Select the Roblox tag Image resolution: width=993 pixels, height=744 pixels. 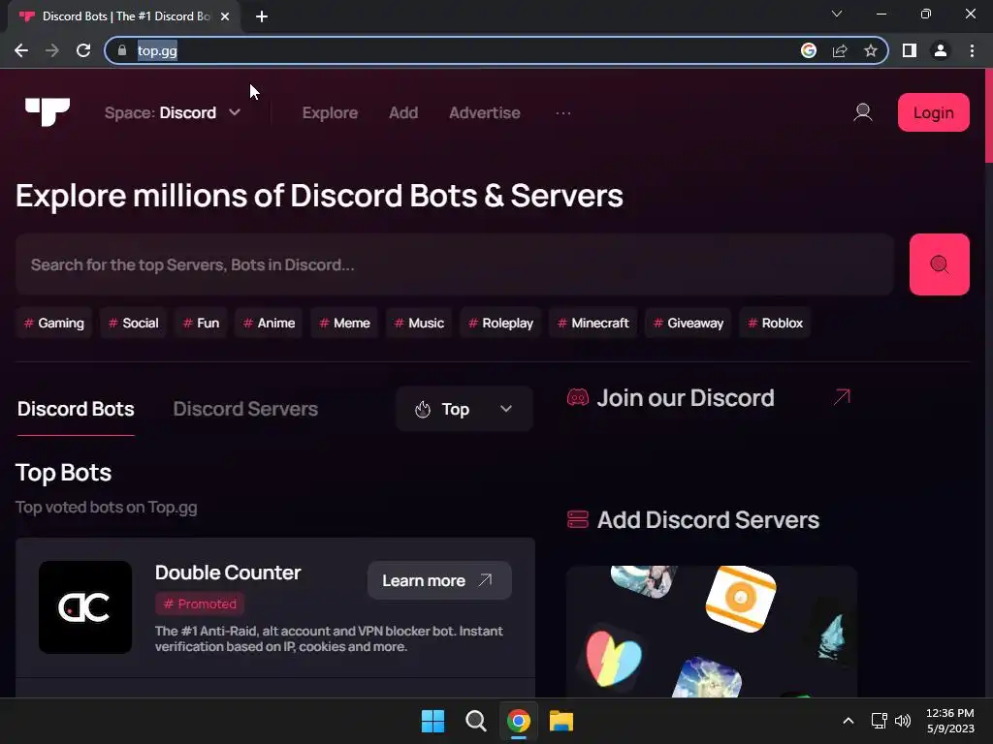[x=775, y=323]
